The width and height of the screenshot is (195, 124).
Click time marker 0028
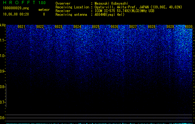(152, 27)
